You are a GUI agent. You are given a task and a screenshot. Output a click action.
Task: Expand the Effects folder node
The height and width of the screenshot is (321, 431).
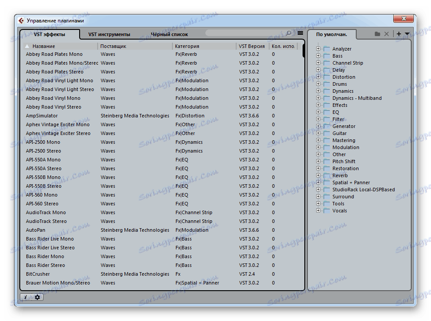tap(318, 105)
